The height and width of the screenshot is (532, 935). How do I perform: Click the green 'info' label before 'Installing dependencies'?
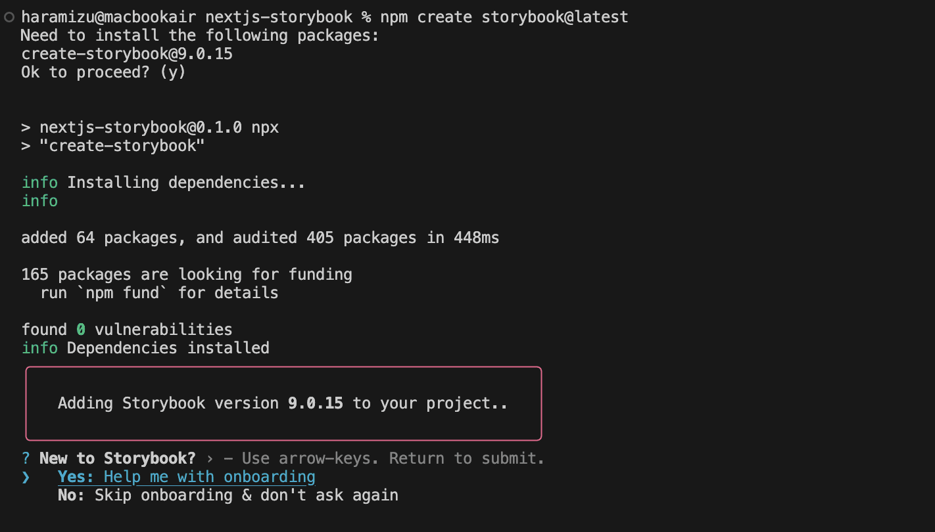coord(39,183)
